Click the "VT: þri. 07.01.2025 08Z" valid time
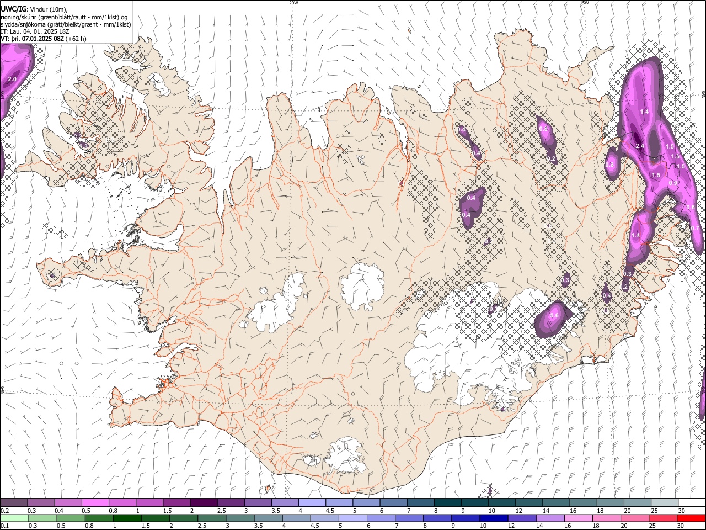The image size is (706, 530). 32,39
